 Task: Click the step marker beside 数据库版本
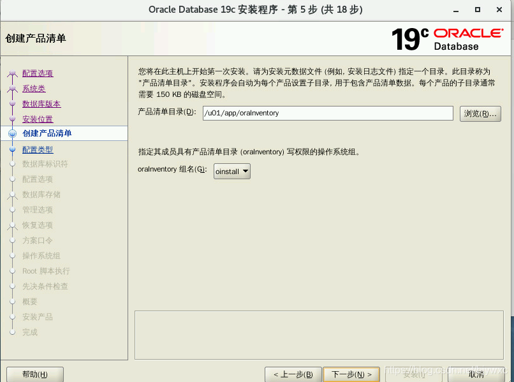[13, 103]
